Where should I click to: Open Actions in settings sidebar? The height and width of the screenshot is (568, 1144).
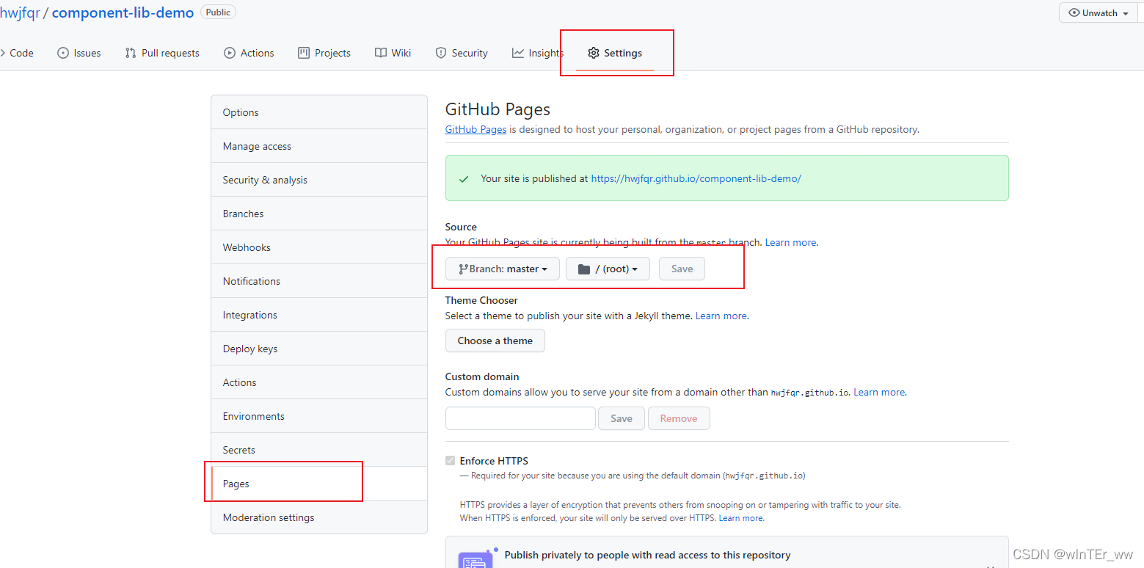(319, 382)
